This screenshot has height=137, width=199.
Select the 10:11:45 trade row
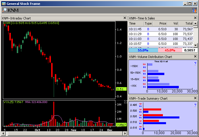161,29
